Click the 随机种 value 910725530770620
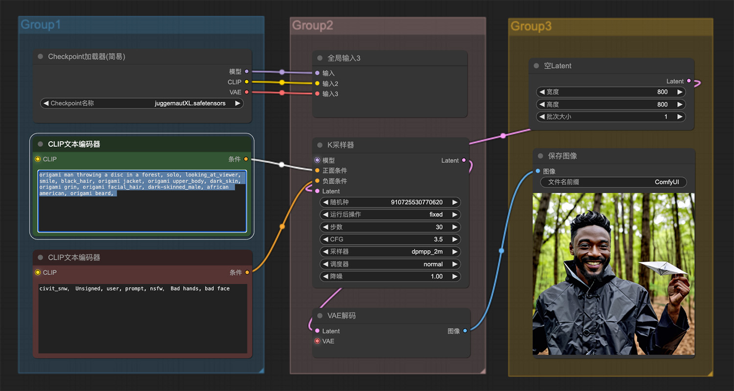 pyautogui.click(x=417, y=202)
